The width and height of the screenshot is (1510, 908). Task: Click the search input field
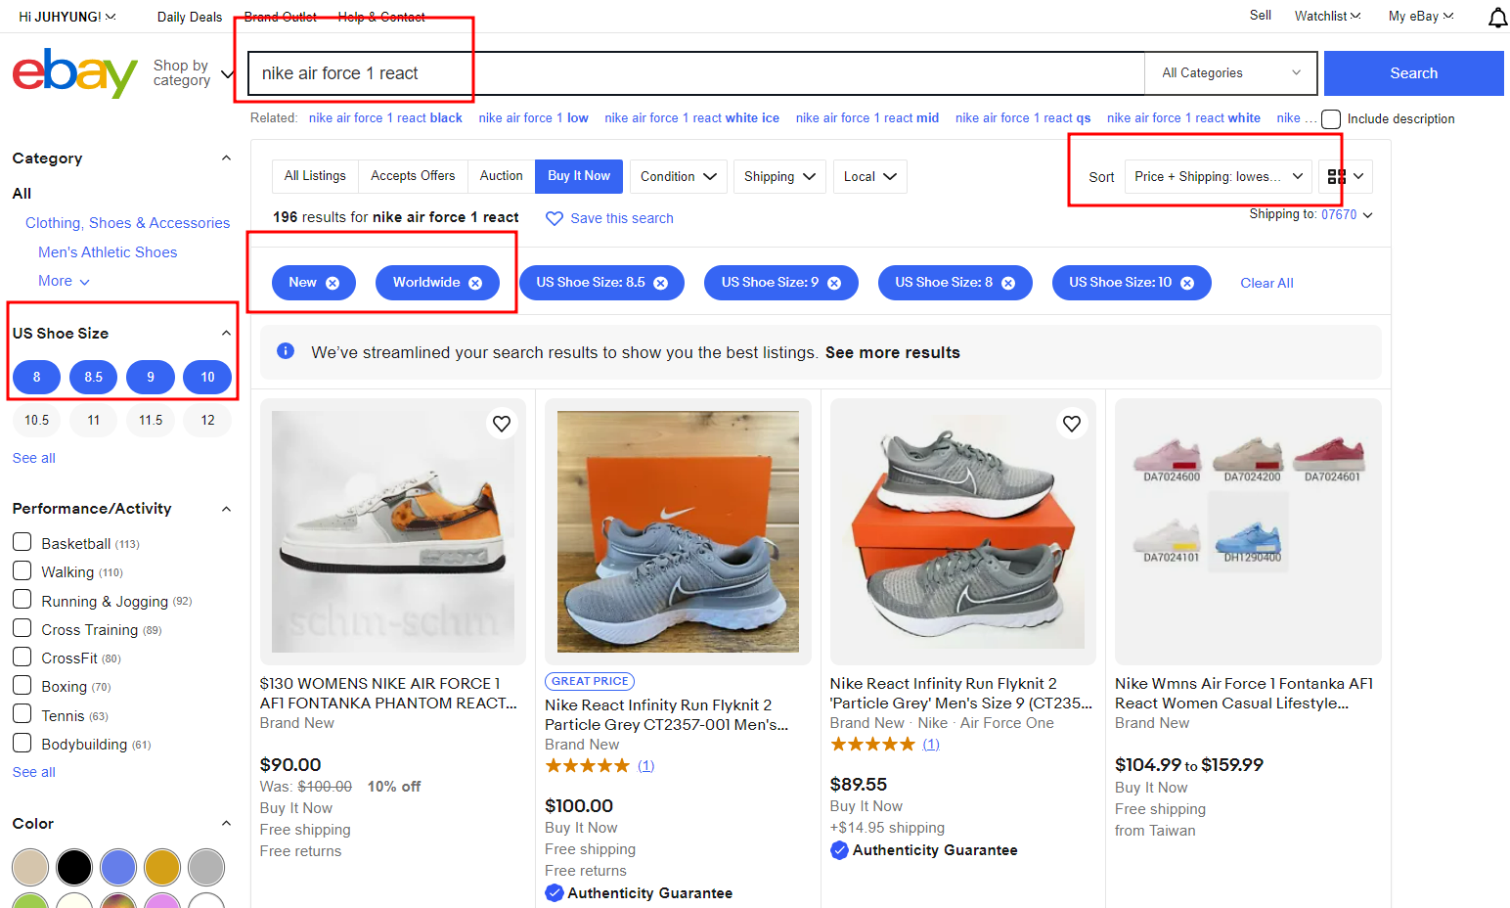(x=696, y=73)
